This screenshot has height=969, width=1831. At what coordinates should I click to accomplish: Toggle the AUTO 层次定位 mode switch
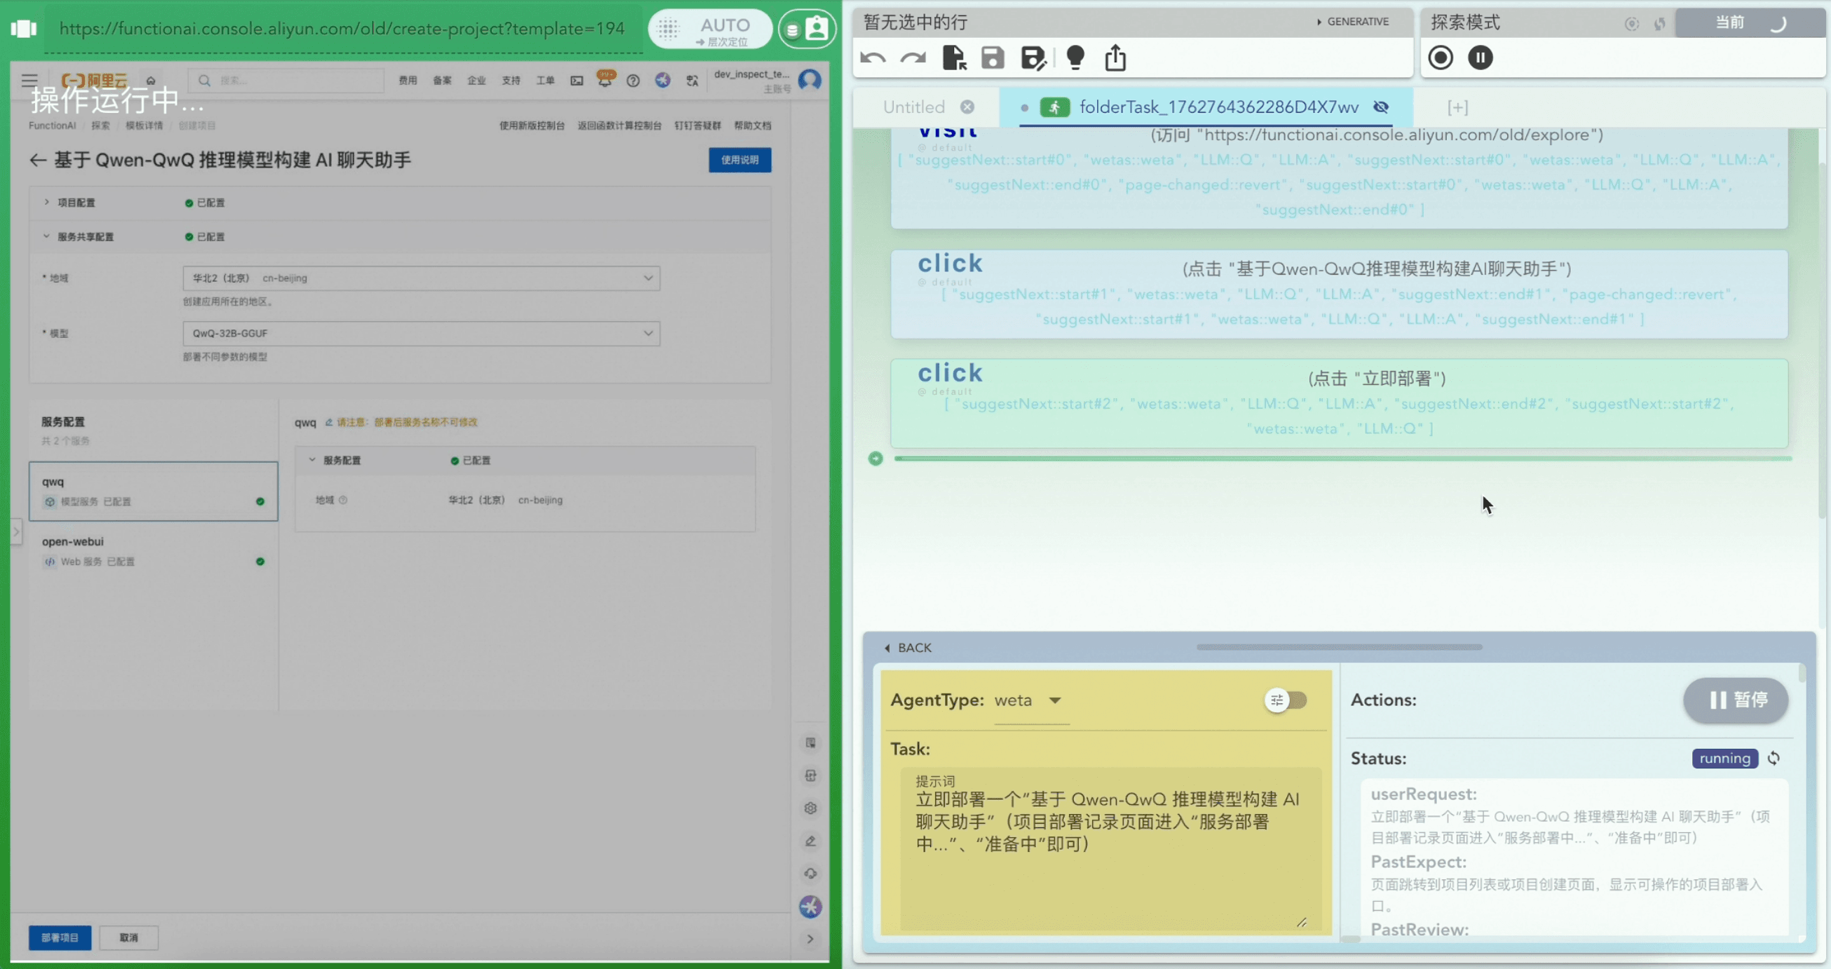709,29
